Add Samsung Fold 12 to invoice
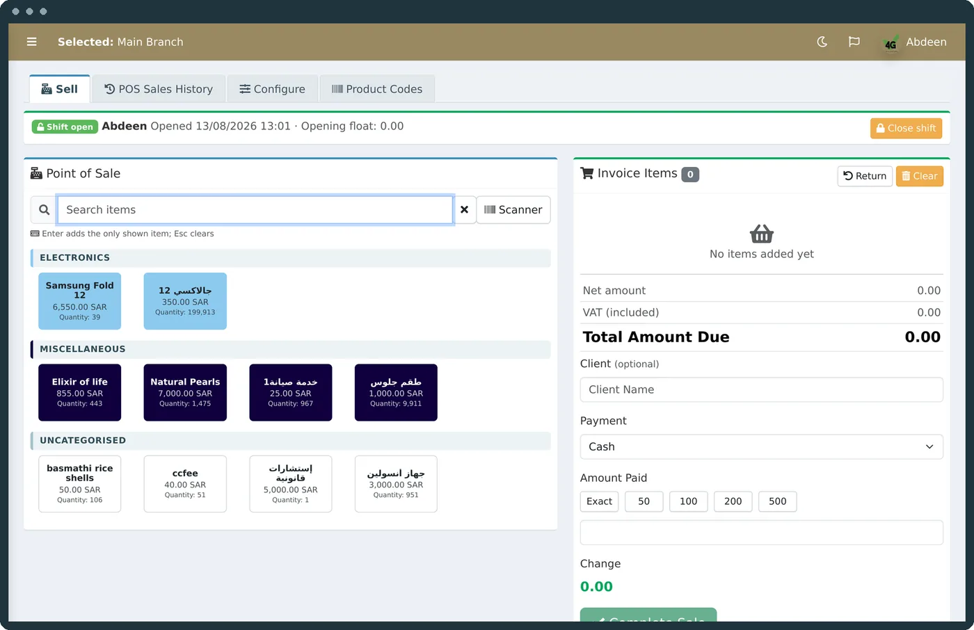 click(x=80, y=301)
